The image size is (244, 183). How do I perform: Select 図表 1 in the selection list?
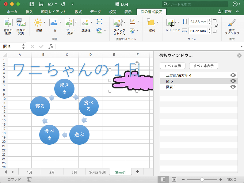pos(199,87)
